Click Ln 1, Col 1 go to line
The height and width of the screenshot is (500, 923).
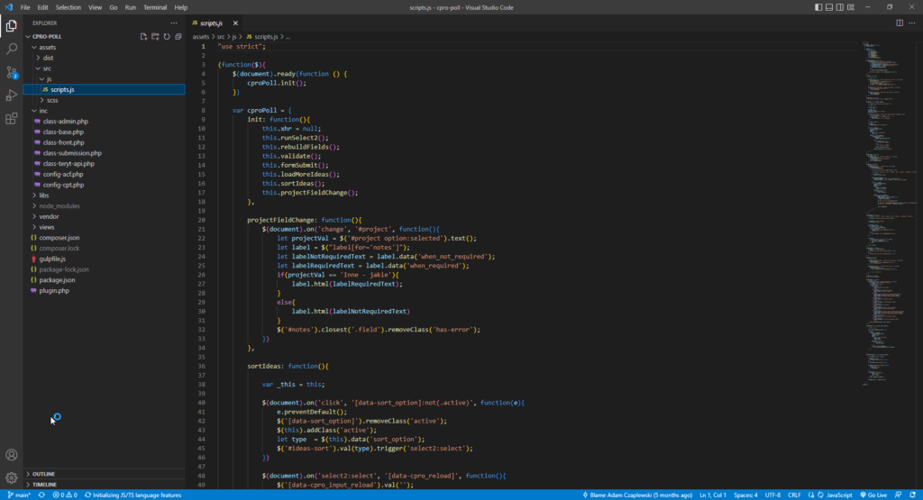(x=712, y=495)
